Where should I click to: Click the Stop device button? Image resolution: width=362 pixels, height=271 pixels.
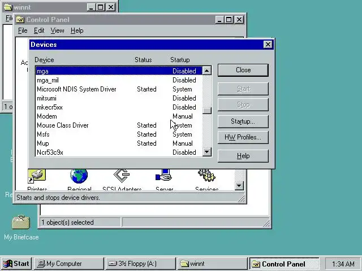(243, 104)
